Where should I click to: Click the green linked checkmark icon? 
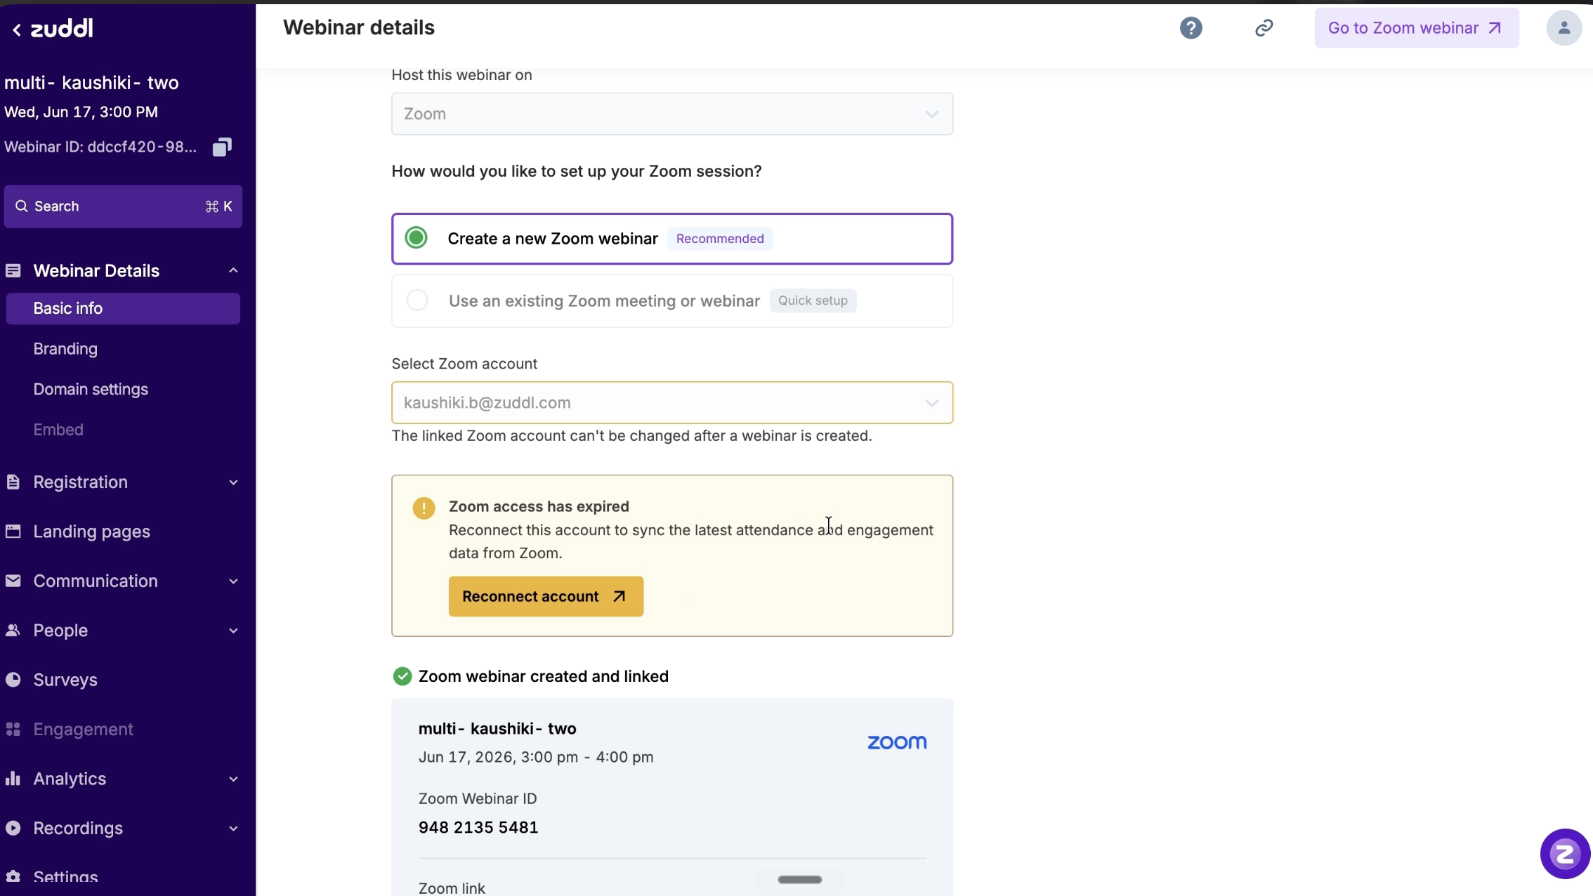tap(402, 677)
